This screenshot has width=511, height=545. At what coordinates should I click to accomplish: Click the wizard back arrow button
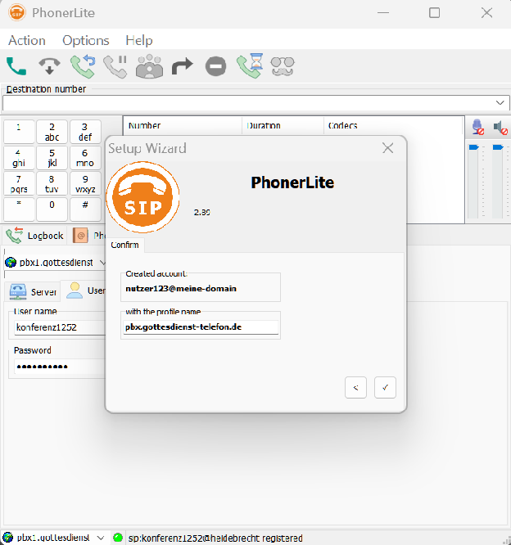[355, 388]
